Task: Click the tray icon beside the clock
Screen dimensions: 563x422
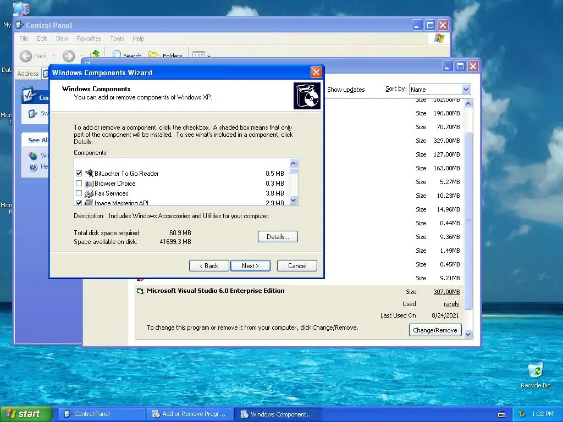Action: coord(522,414)
